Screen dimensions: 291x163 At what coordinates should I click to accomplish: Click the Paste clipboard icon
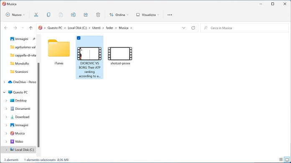click(x=61, y=15)
